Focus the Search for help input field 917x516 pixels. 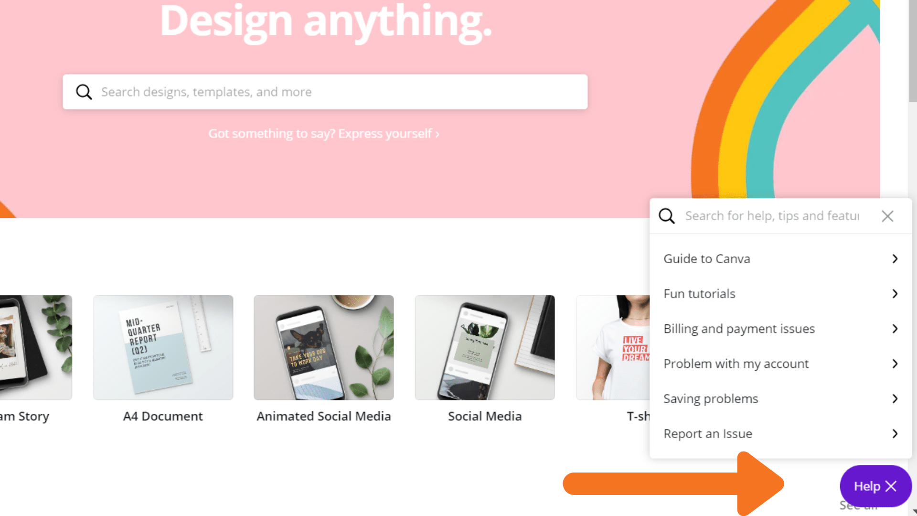click(x=772, y=216)
